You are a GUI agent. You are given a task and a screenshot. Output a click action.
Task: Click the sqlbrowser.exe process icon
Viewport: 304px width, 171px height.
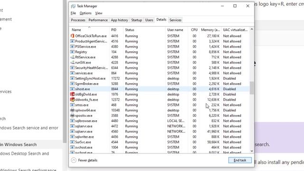[x=72, y=121]
